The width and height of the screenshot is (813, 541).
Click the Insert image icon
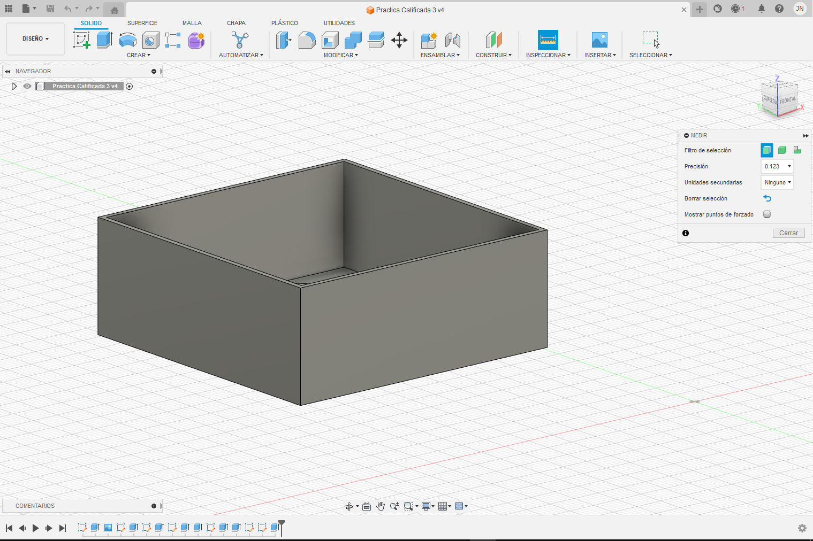[x=599, y=40]
